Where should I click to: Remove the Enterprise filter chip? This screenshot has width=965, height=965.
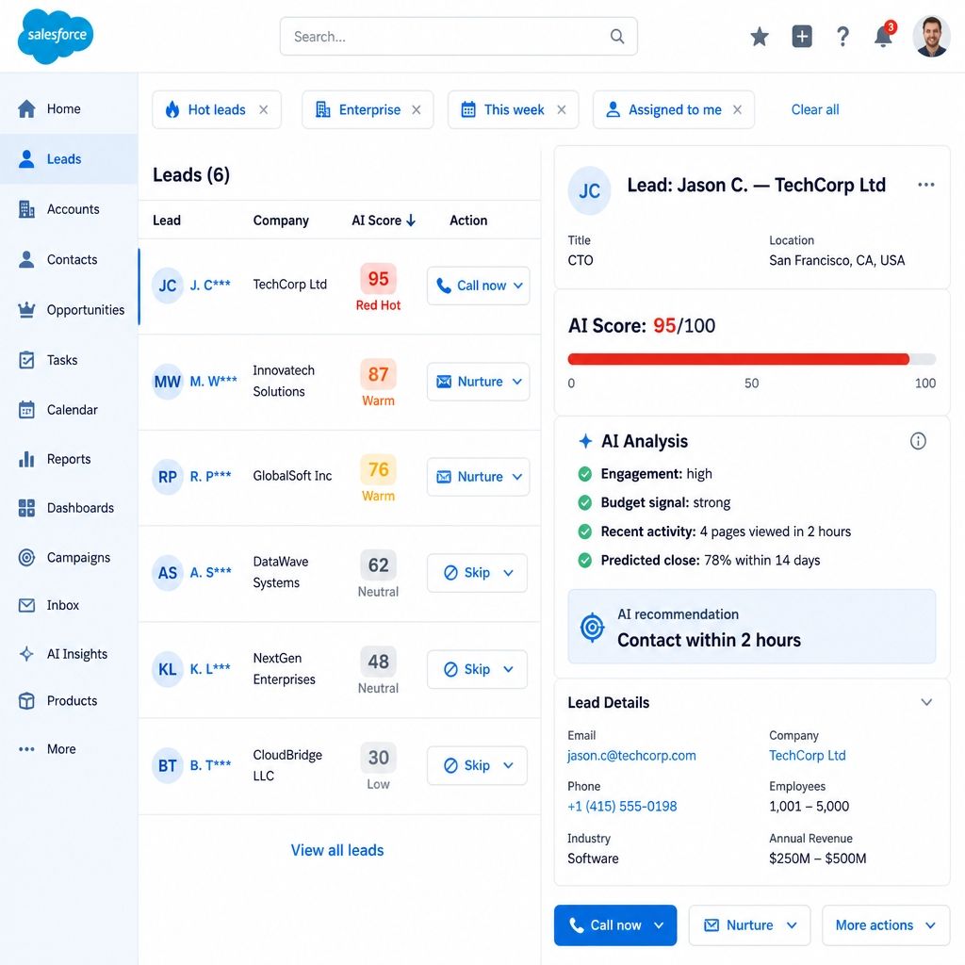[x=416, y=109]
